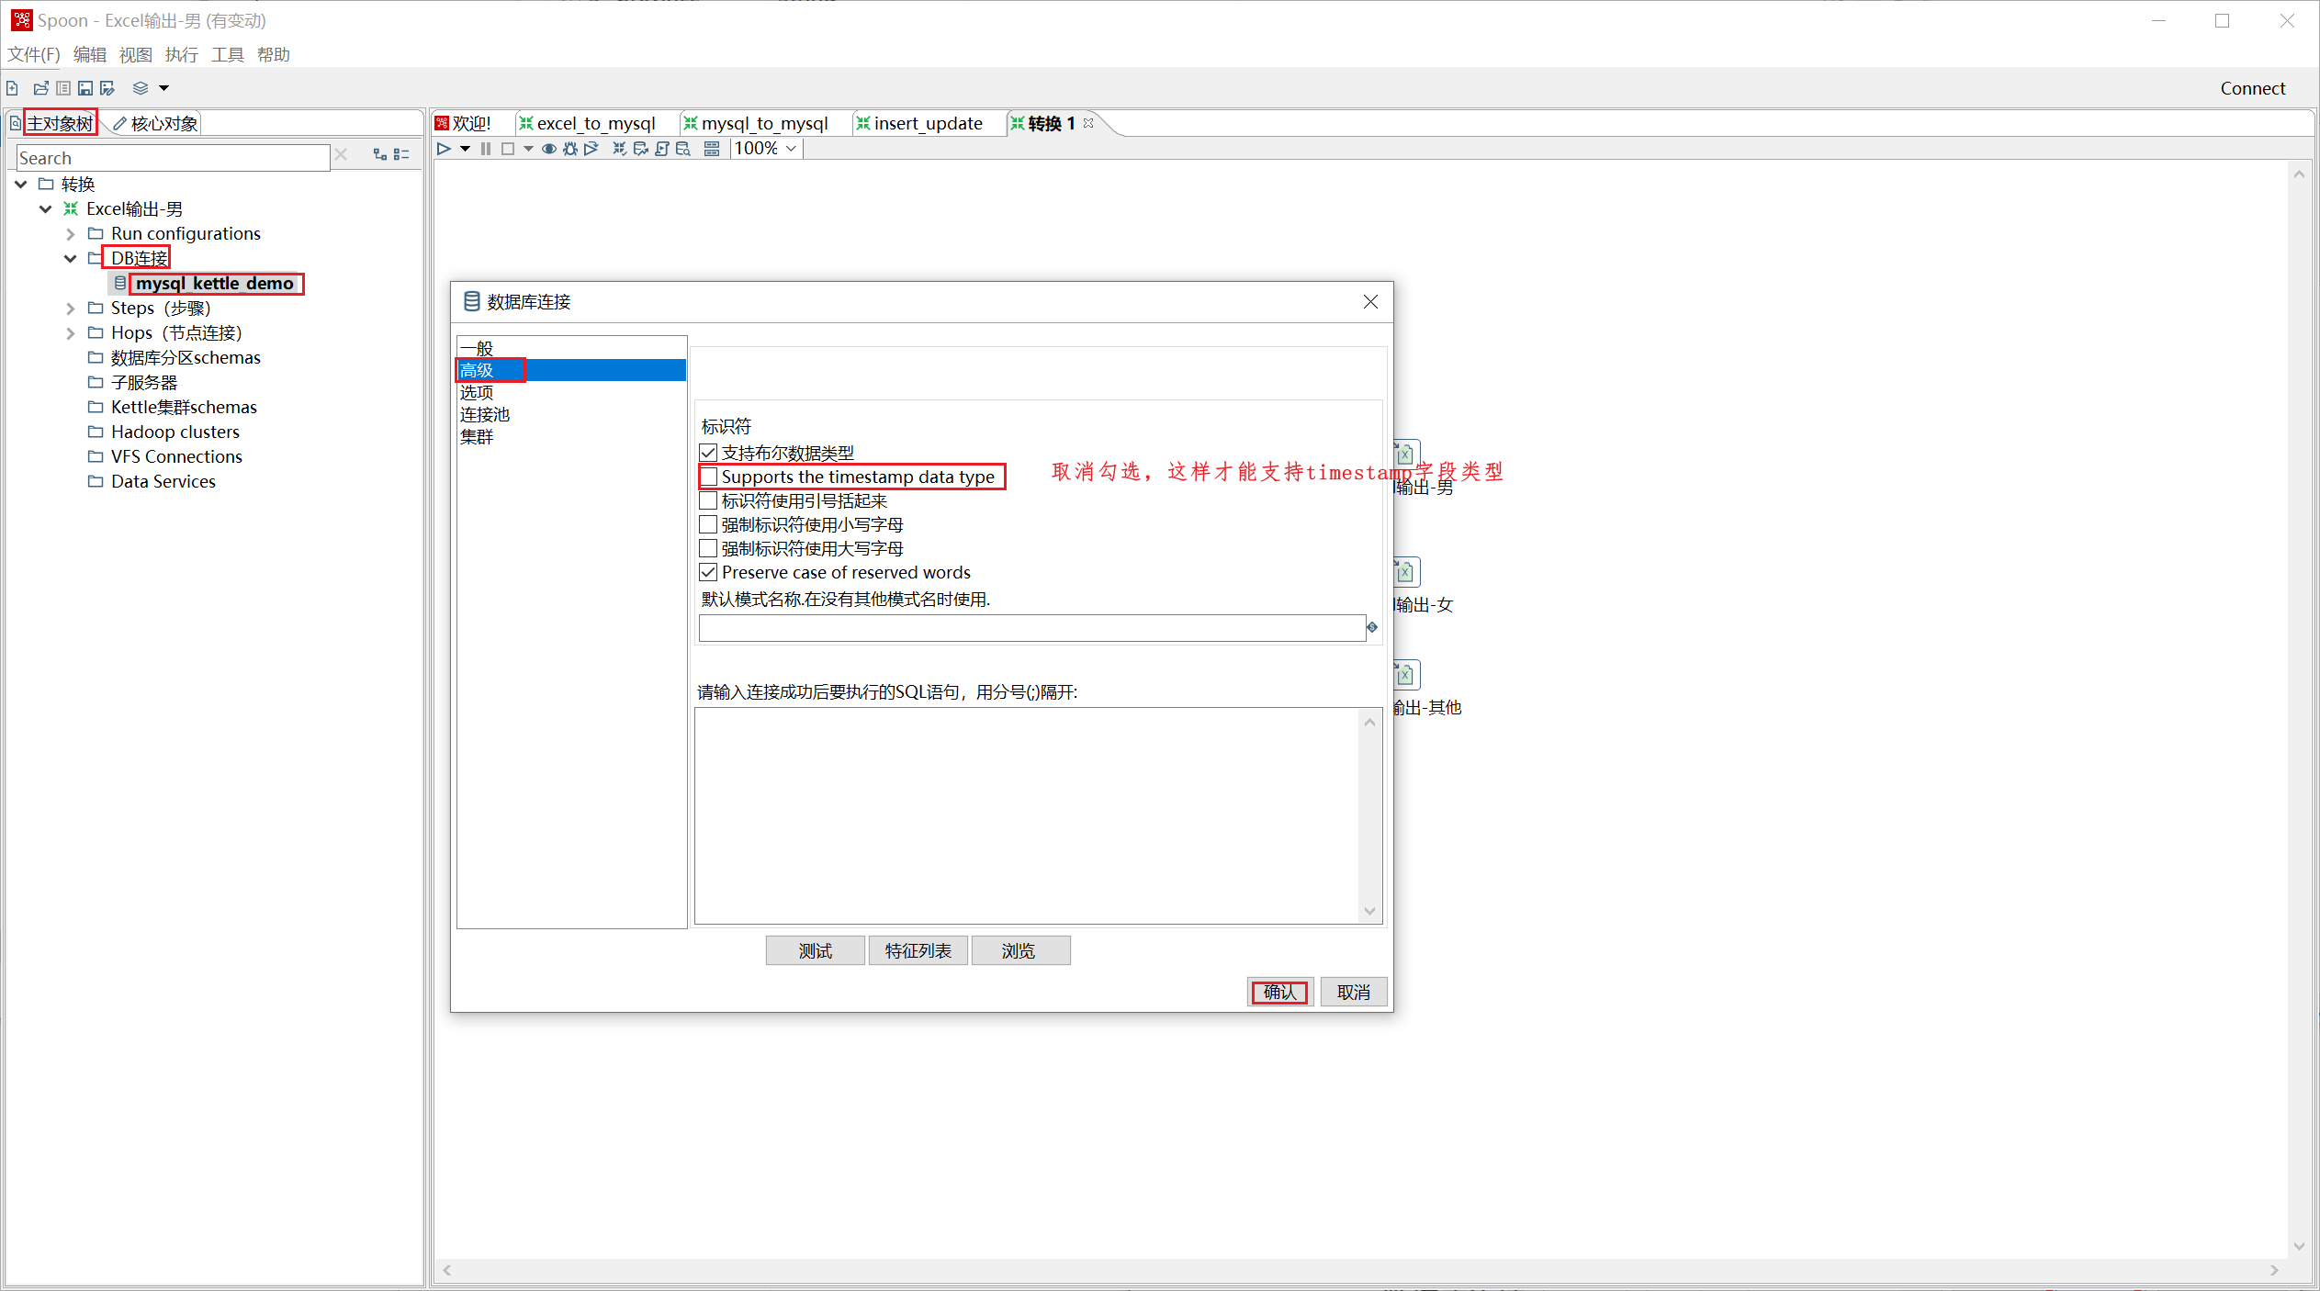
Task: Uncheck 支持布尔数据类型 checkbox
Action: click(708, 453)
